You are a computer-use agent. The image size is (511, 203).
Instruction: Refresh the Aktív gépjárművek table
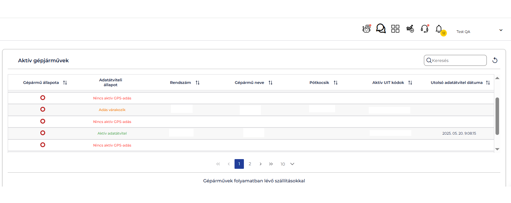click(x=495, y=60)
